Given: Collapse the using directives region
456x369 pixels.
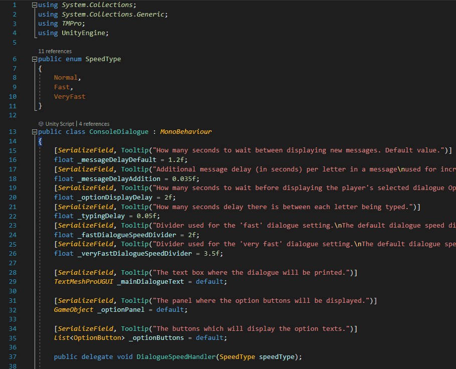Looking at the screenshot, I should point(34,5).
